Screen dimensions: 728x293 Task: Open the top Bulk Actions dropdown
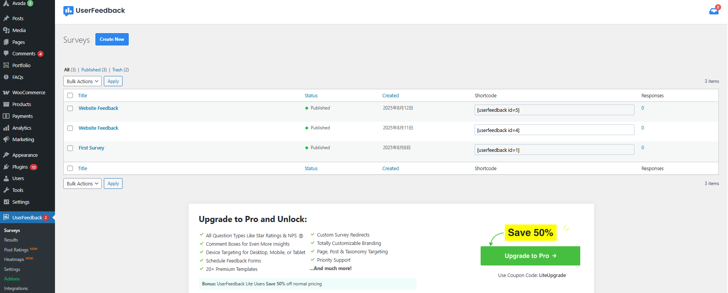click(x=82, y=81)
